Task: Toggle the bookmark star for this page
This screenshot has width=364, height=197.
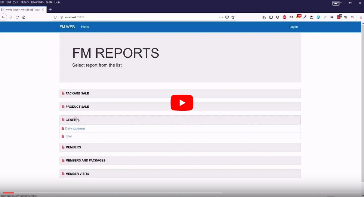Action: [233, 17]
